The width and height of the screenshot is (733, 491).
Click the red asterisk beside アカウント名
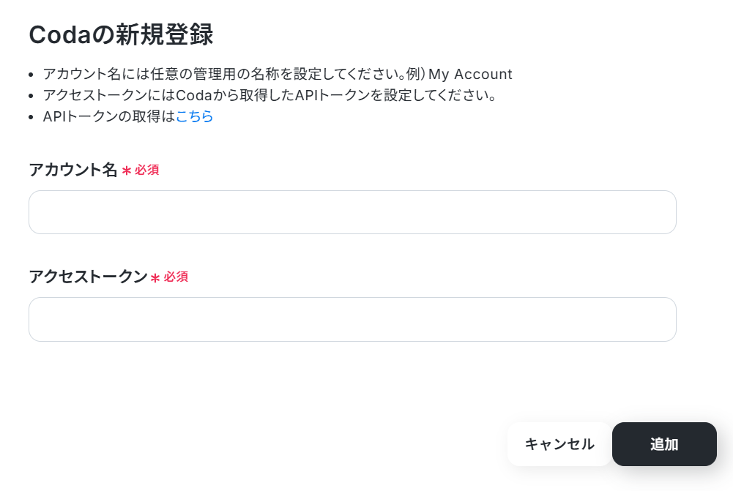(126, 171)
